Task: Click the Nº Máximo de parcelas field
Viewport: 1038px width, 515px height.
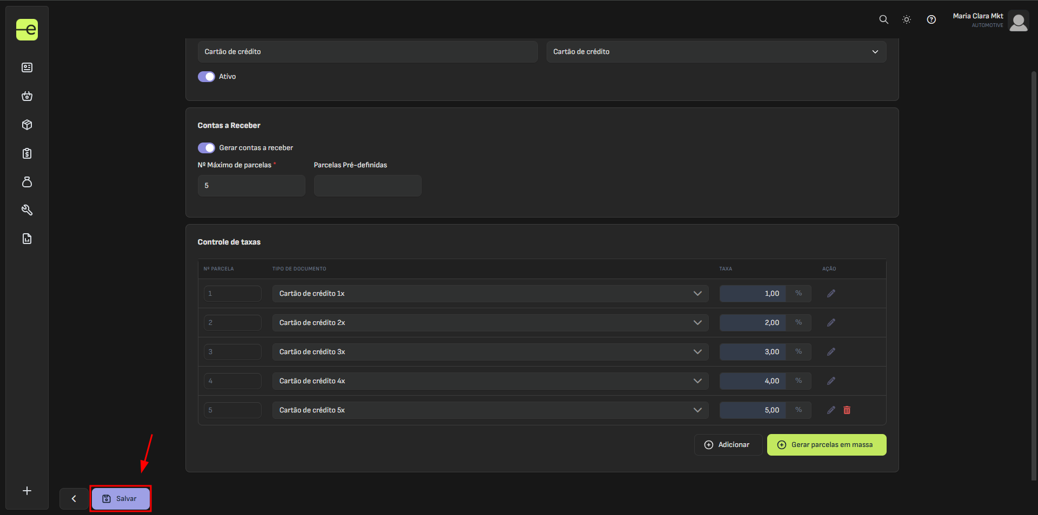Action: click(x=251, y=186)
